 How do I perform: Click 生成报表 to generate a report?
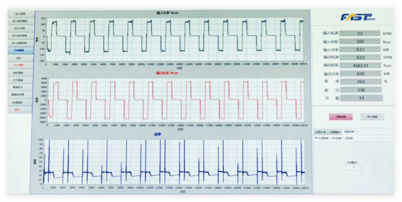point(20,102)
